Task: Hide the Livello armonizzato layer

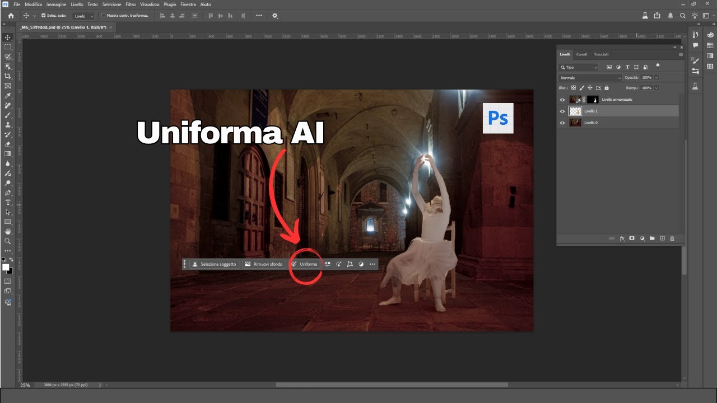Action: pyautogui.click(x=562, y=100)
